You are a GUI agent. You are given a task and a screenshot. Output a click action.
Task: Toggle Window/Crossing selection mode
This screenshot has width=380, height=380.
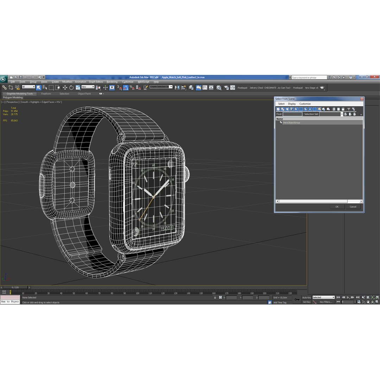point(57,88)
